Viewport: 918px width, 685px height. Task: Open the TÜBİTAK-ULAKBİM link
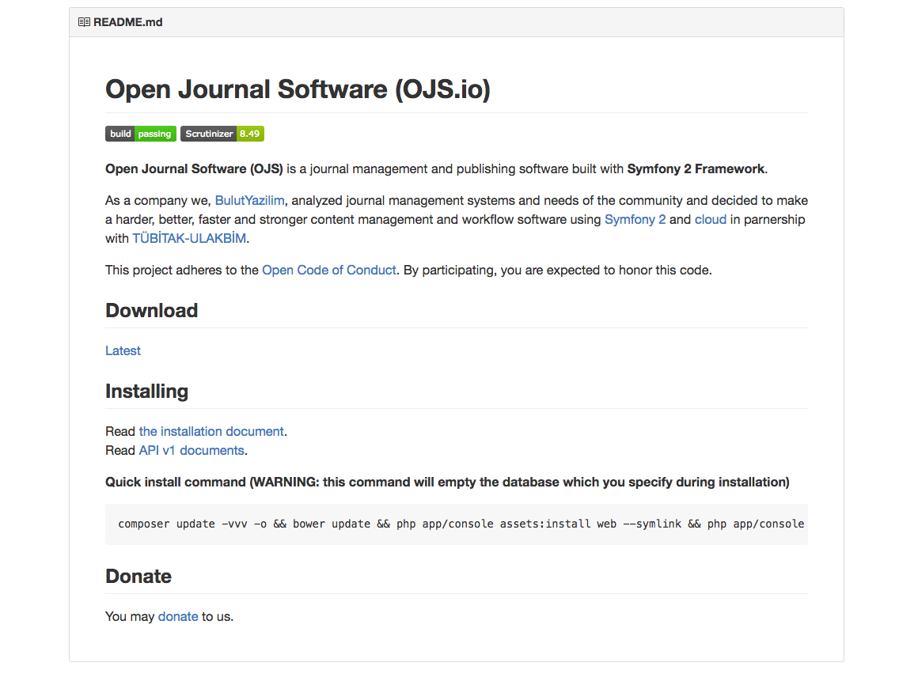(x=189, y=238)
